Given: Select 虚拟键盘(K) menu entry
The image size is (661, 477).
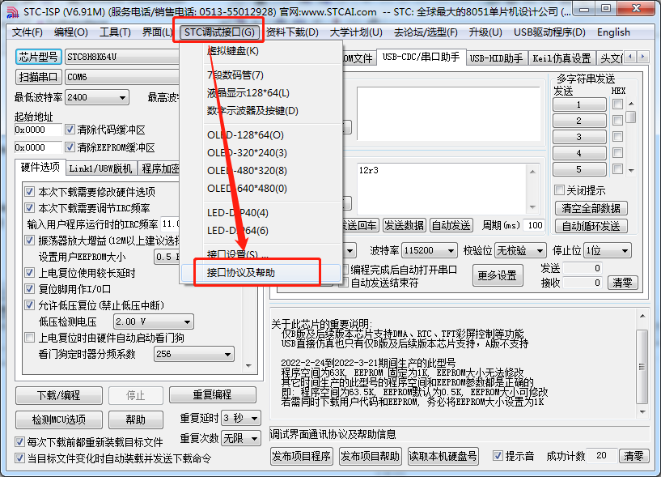Looking at the screenshot, I should click(261, 51).
